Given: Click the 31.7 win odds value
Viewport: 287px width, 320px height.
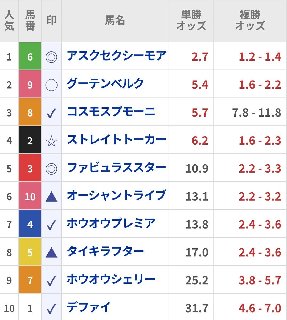Looking at the screenshot, I should click(x=197, y=308).
